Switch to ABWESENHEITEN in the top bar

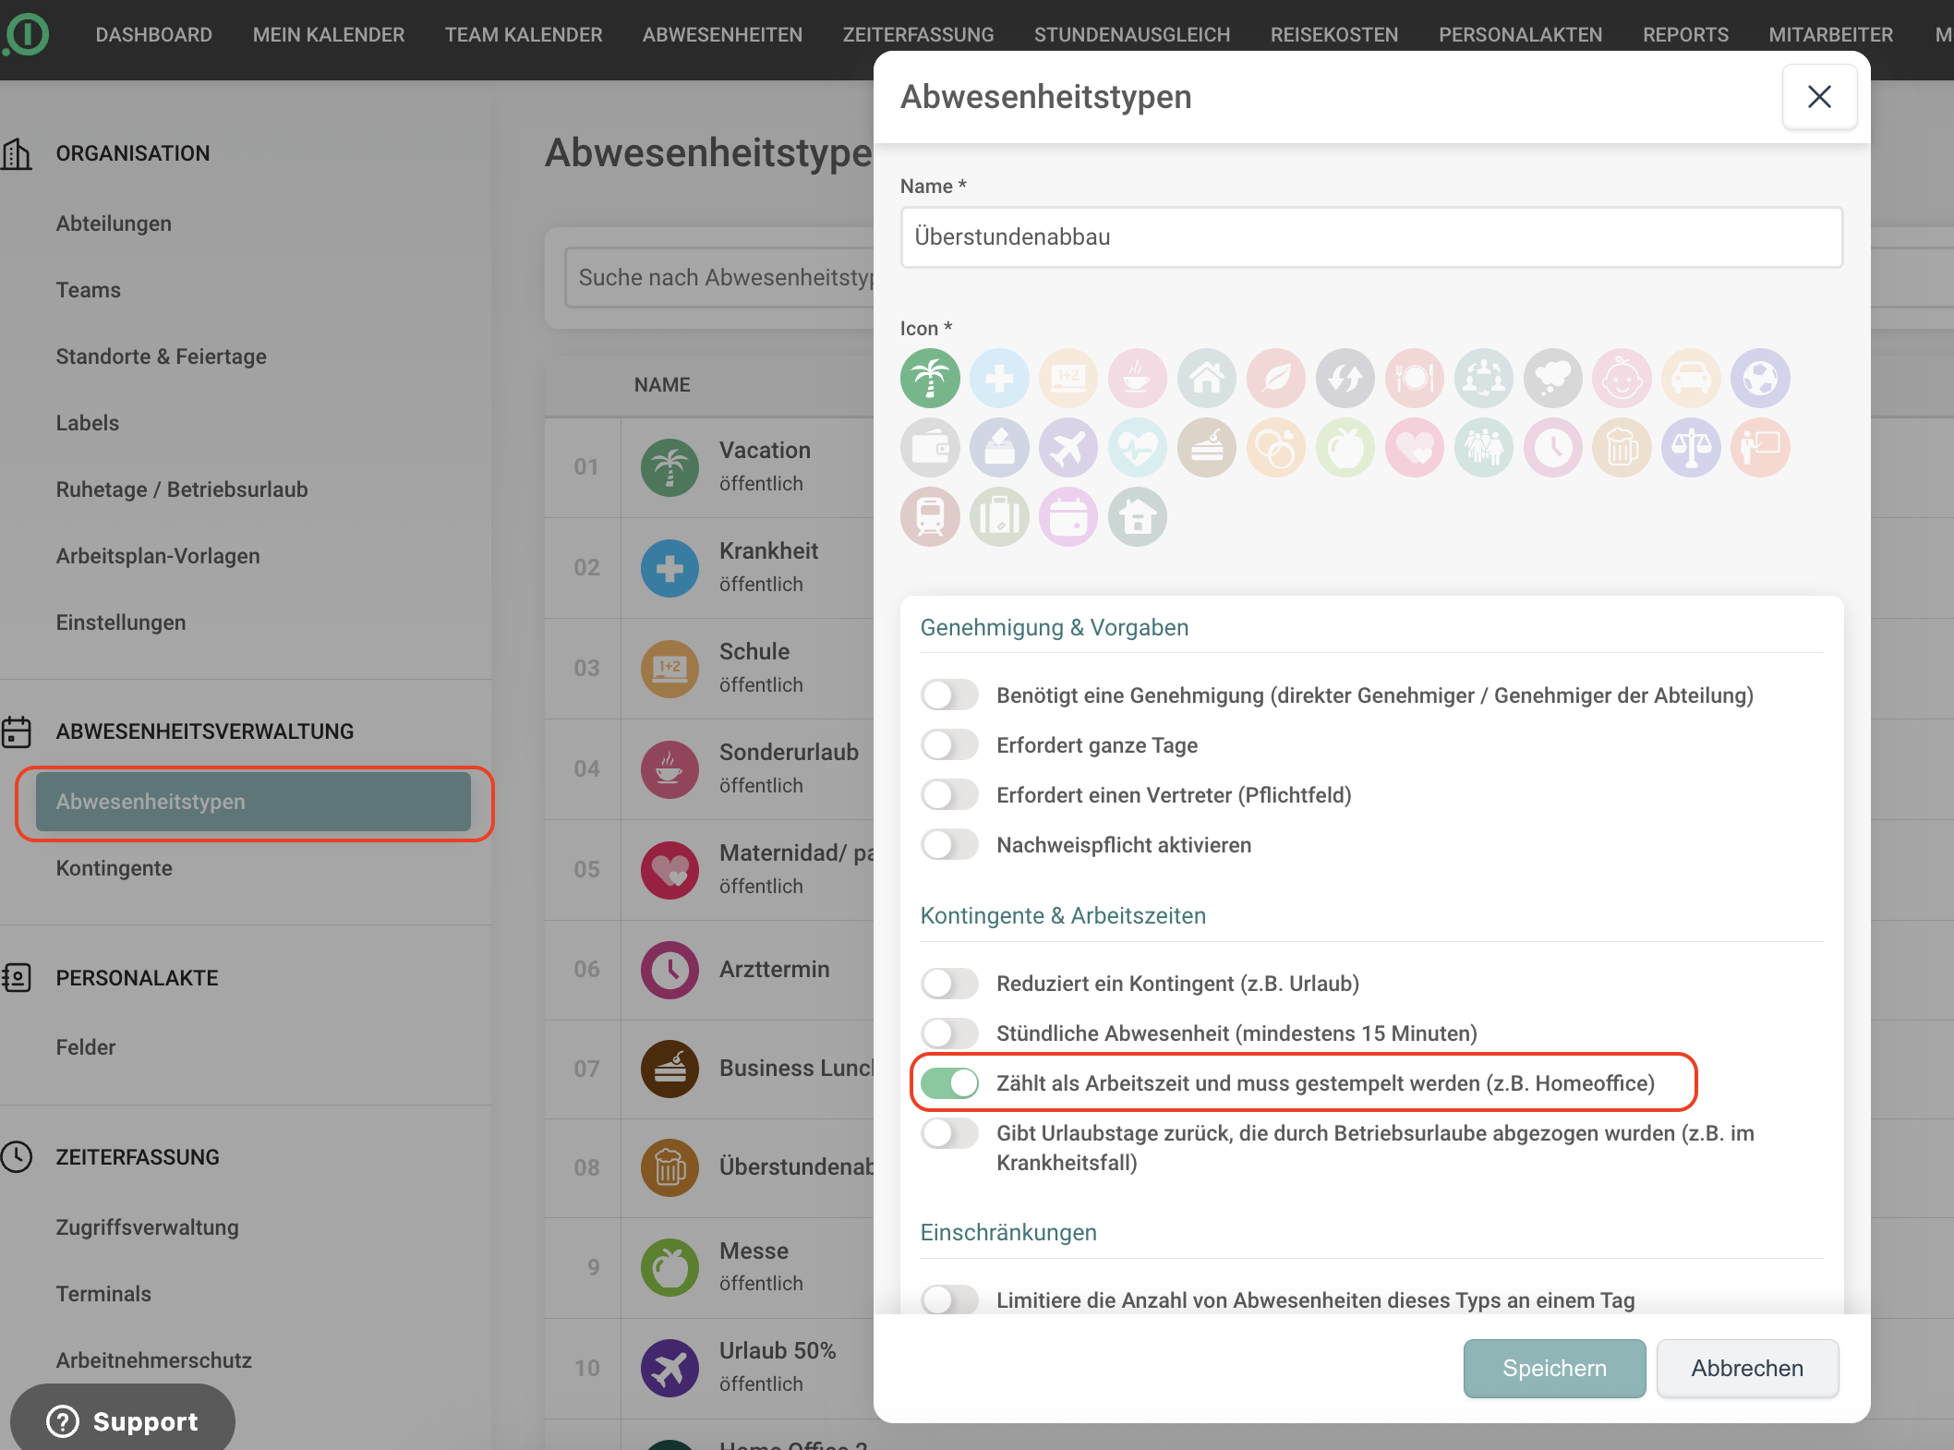pos(722,35)
